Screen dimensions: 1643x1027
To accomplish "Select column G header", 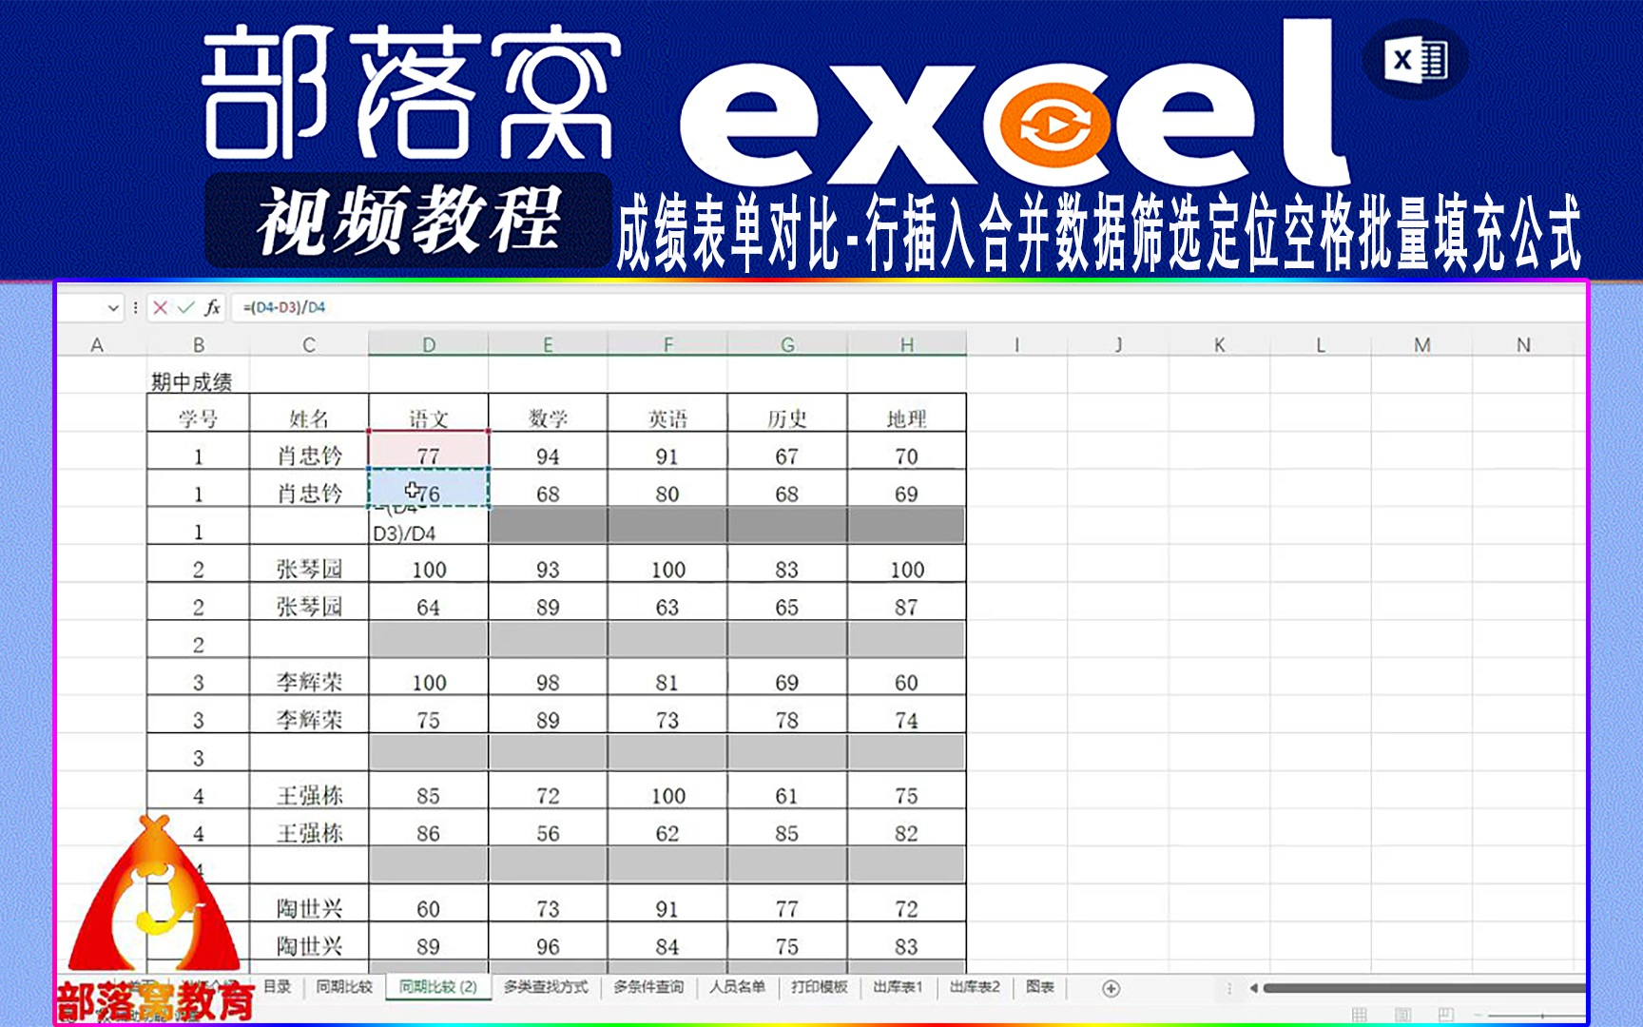I will click(787, 344).
